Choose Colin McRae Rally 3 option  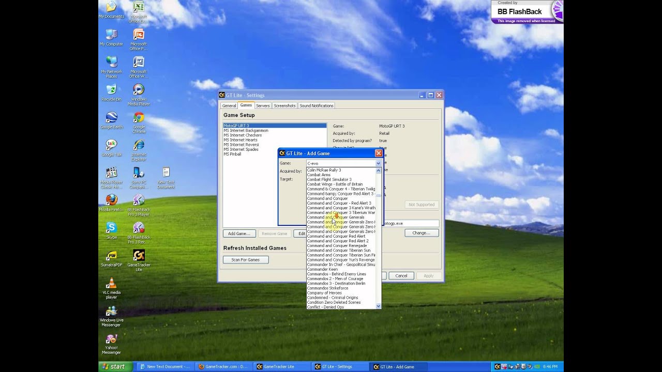click(x=341, y=170)
